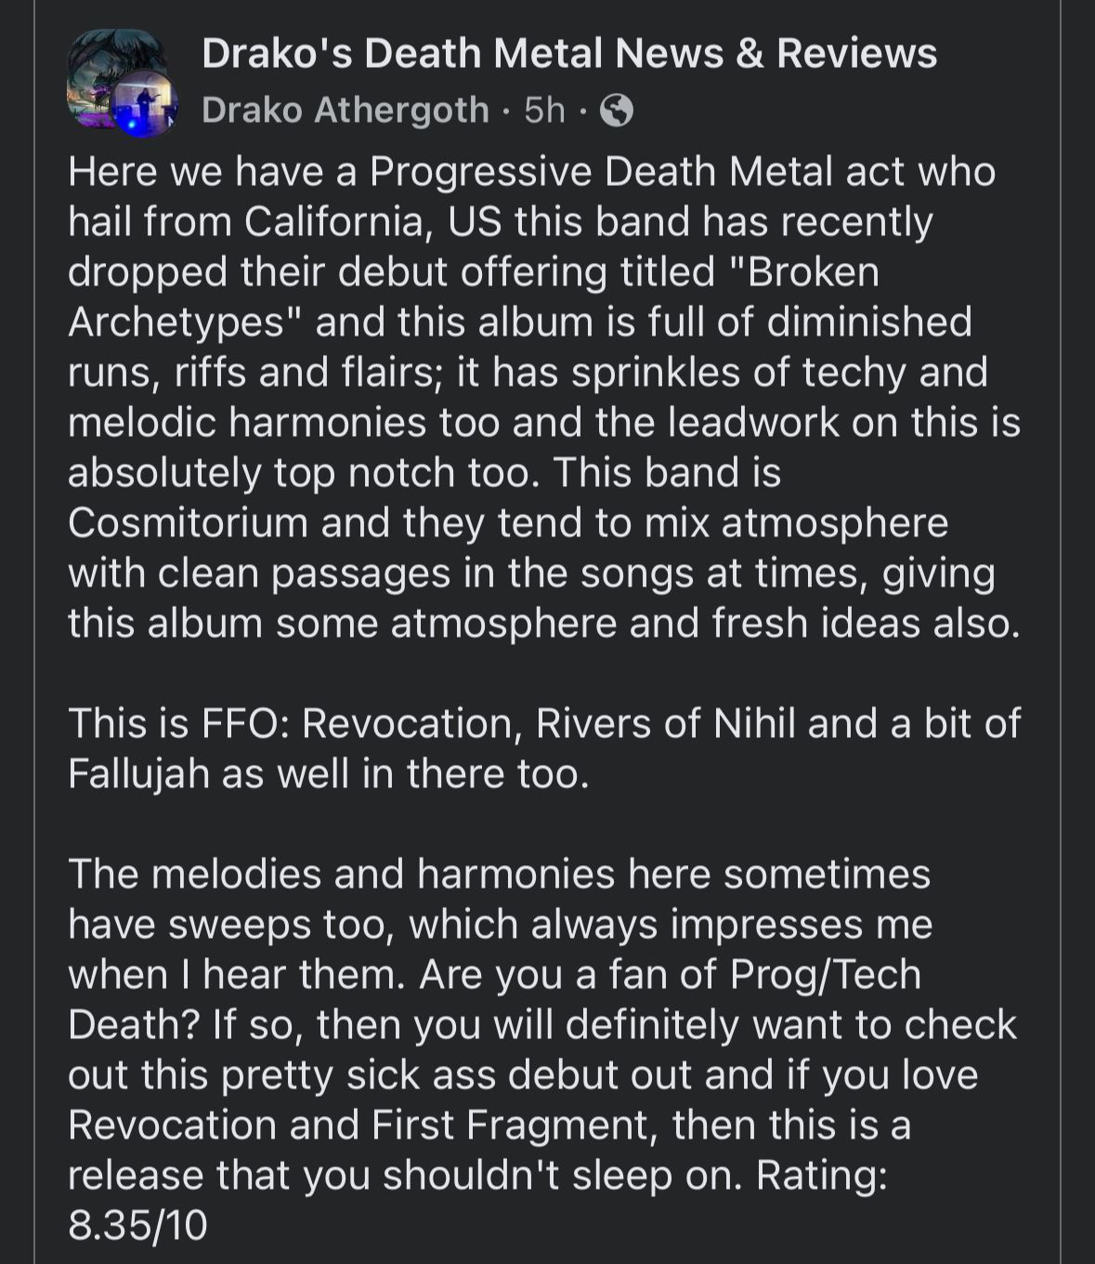Screen dimensions: 1095x1264
Task: Visit Drako Athergoth's profile name link
Action: click(345, 111)
